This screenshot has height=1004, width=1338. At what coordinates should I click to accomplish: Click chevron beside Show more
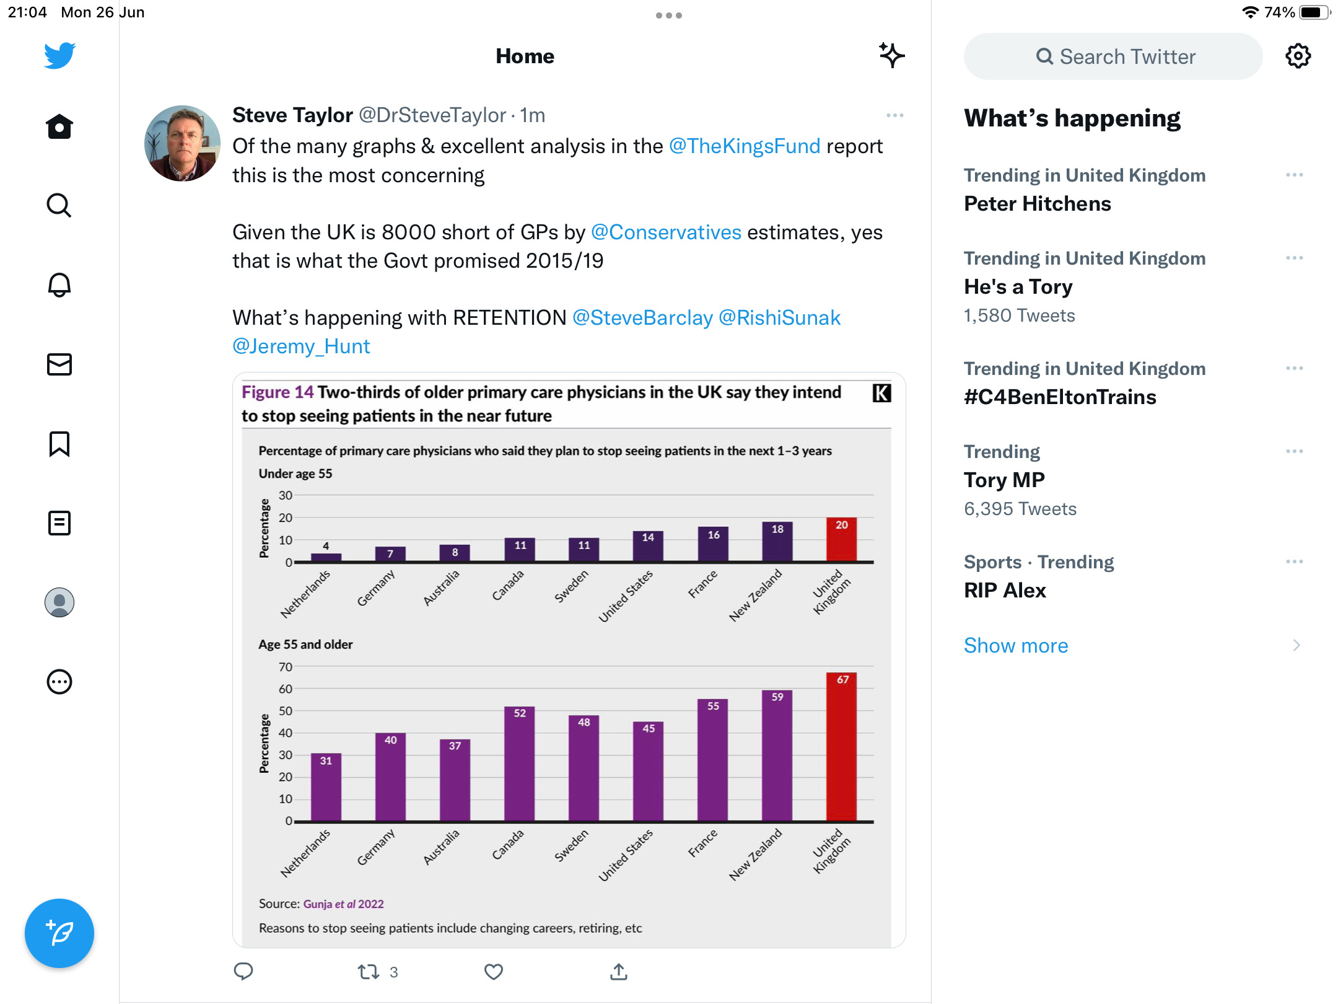point(1296,646)
